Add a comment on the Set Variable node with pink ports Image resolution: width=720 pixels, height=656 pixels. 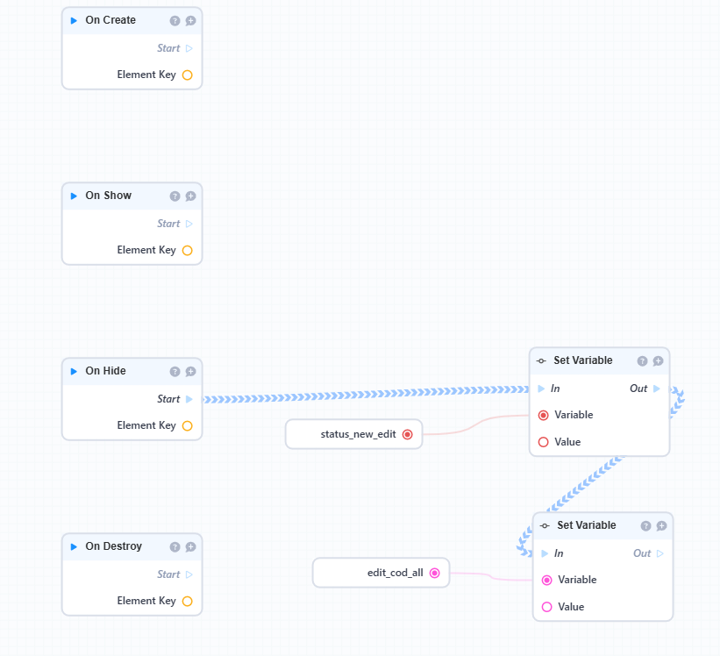[662, 526]
